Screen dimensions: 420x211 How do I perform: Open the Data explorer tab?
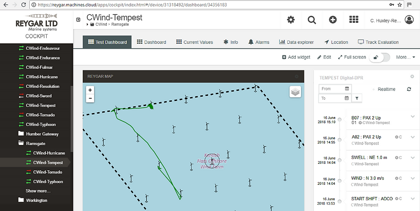296,42
